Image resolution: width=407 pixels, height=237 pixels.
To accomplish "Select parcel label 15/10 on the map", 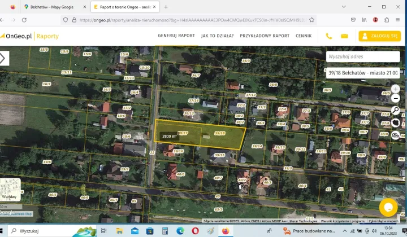I will (x=145, y=68).
